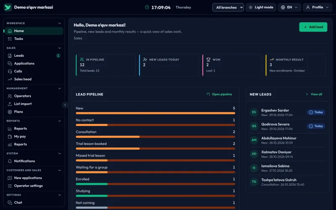Click the Home house icon in sidebar
The image size is (336, 210).
point(10,31)
